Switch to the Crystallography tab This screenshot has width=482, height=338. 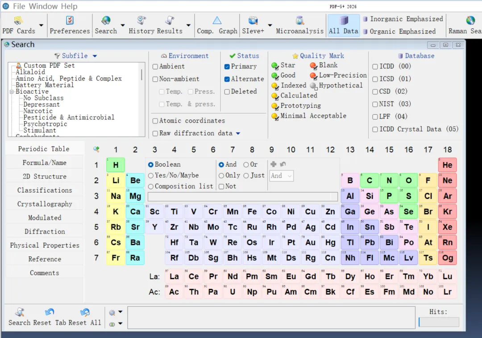point(45,204)
